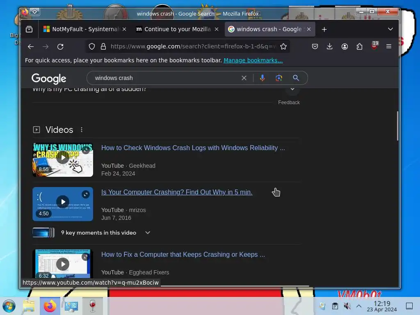Open Start menu orb

pos(9,306)
